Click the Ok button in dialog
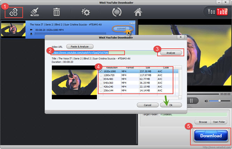The image size is (232, 149). 171,105
